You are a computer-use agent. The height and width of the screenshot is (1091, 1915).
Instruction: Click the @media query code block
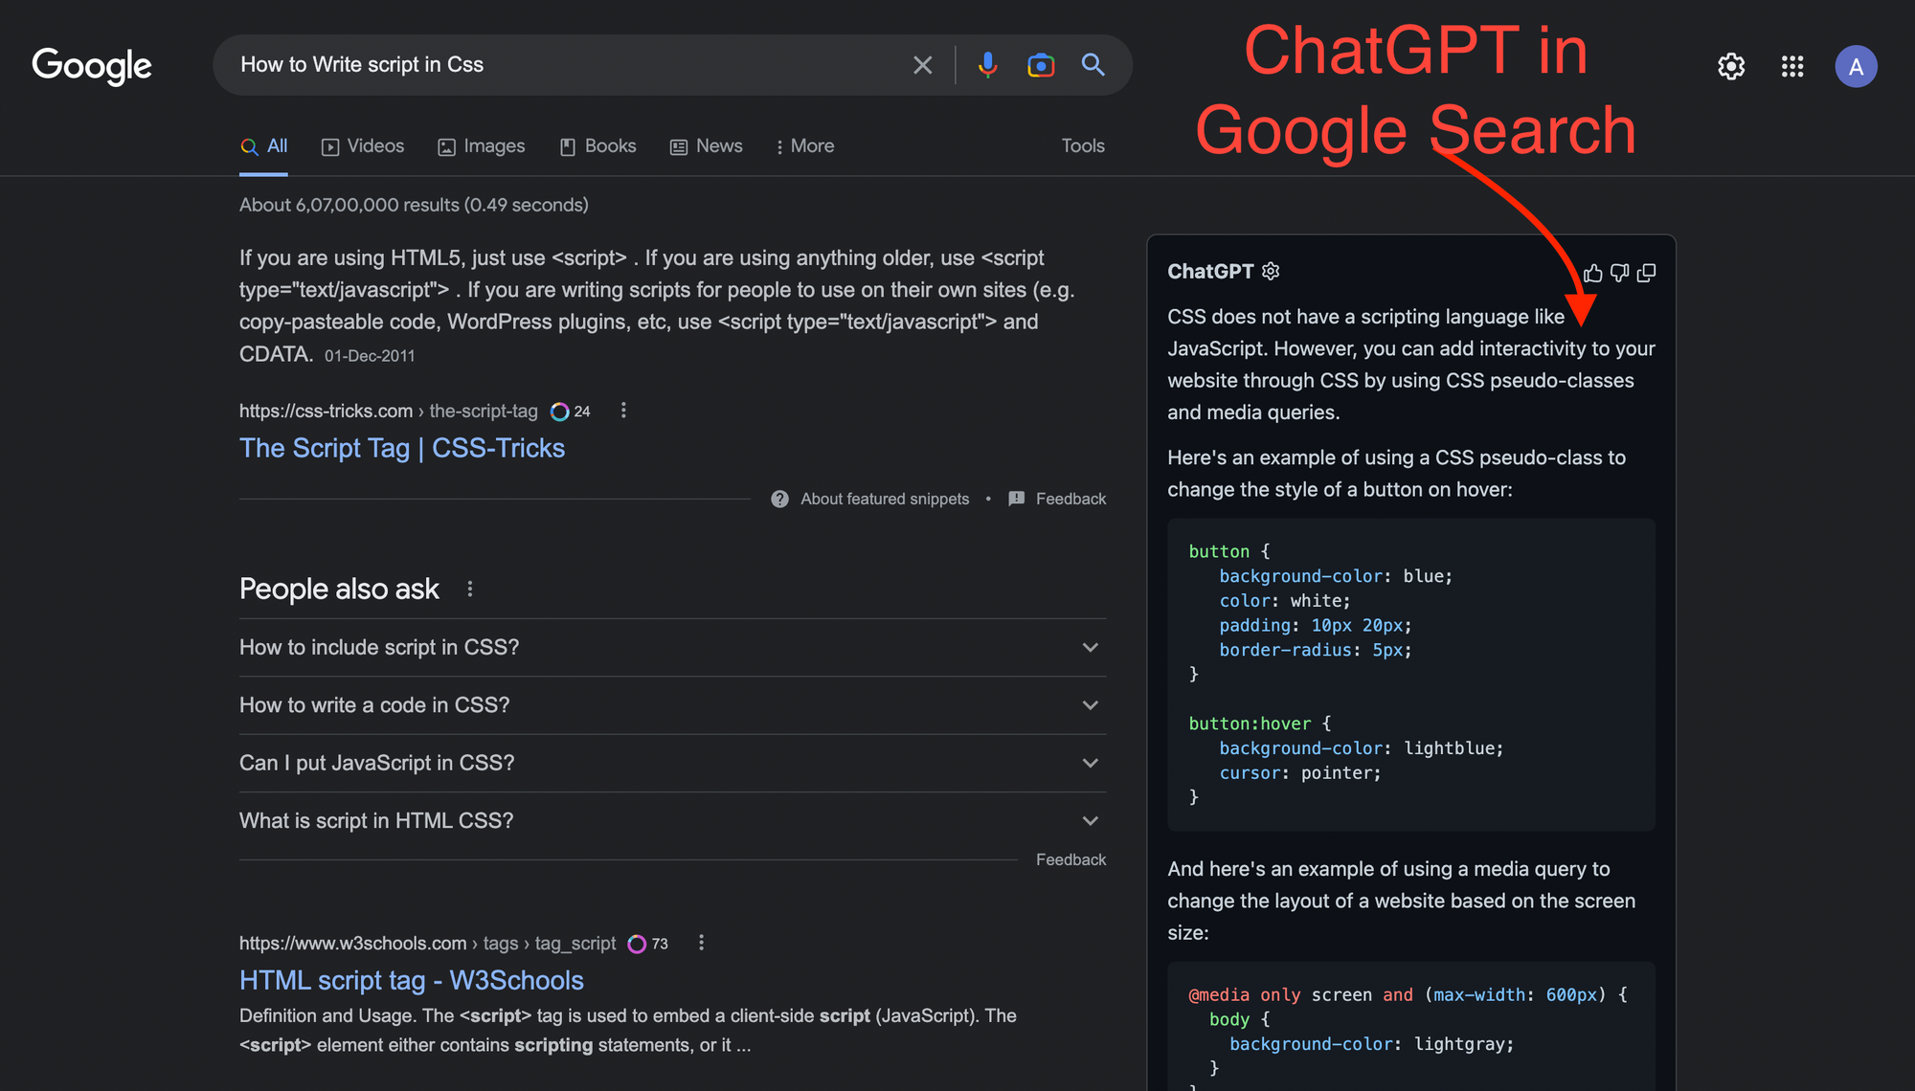pyautogui.click(x=1411, y=1027)
